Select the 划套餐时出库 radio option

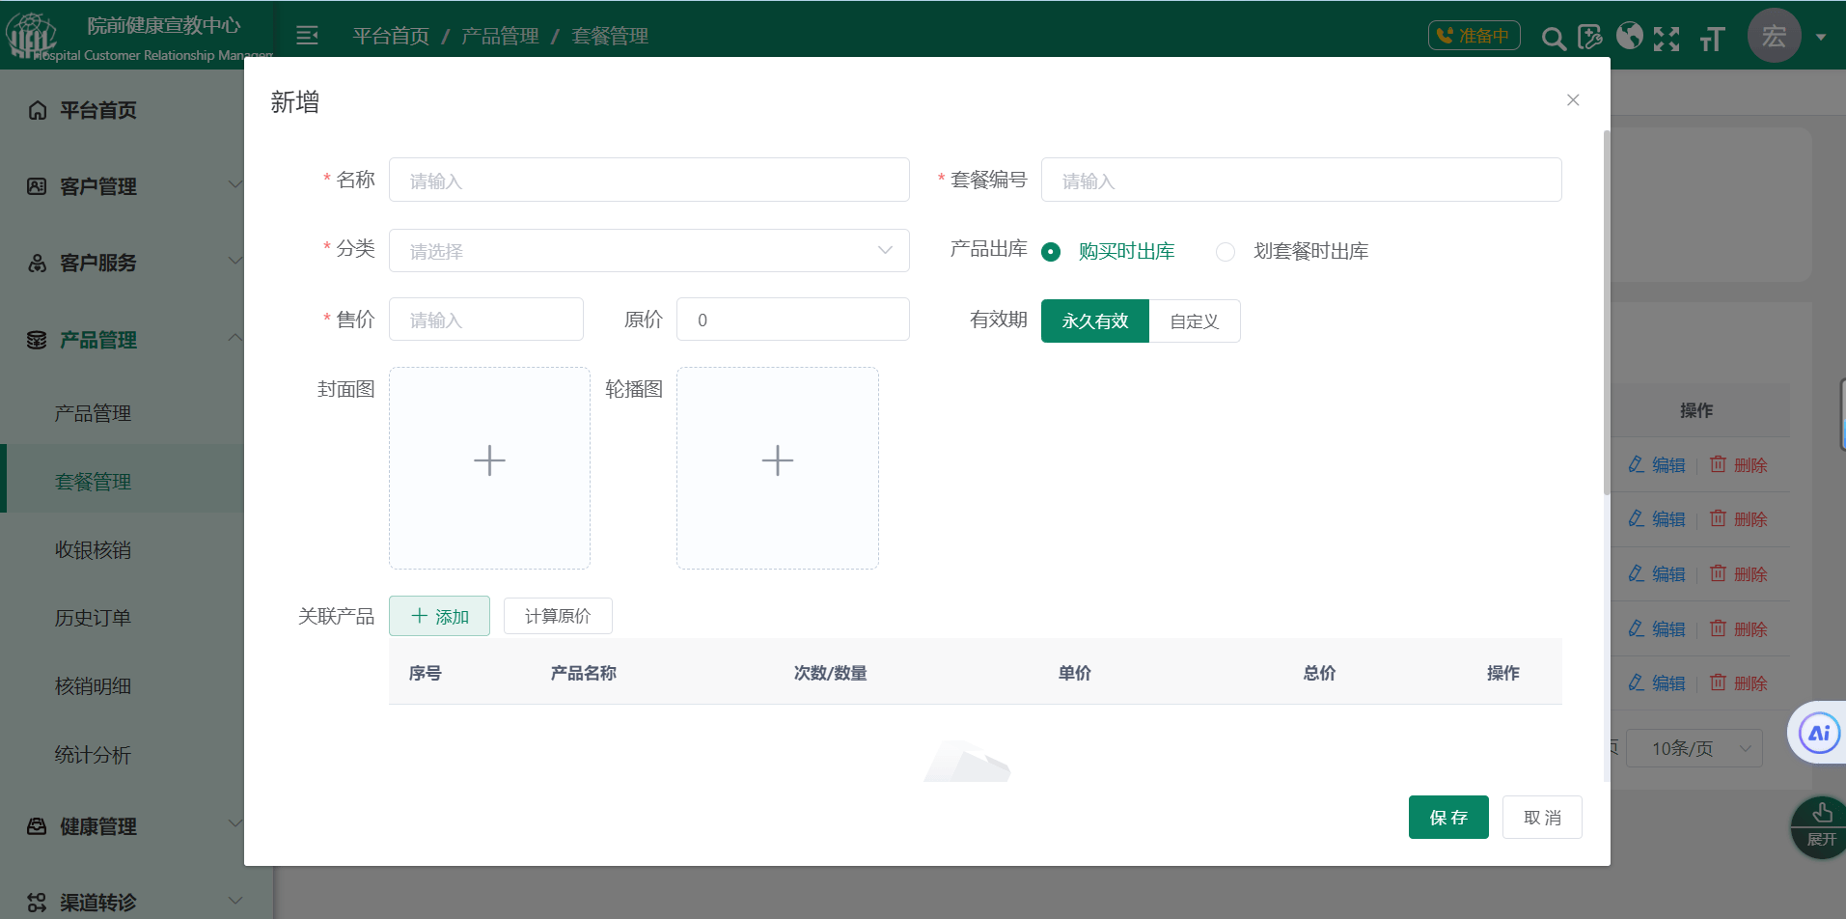tap(1225, 251)
